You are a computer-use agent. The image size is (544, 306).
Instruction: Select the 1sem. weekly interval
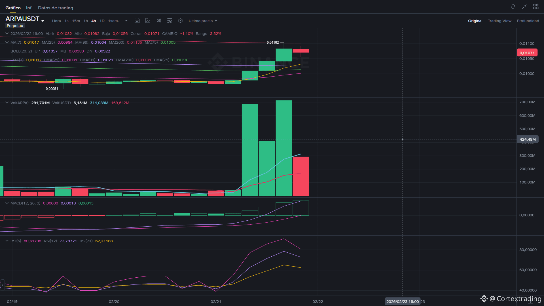click(x=113, y=21)
